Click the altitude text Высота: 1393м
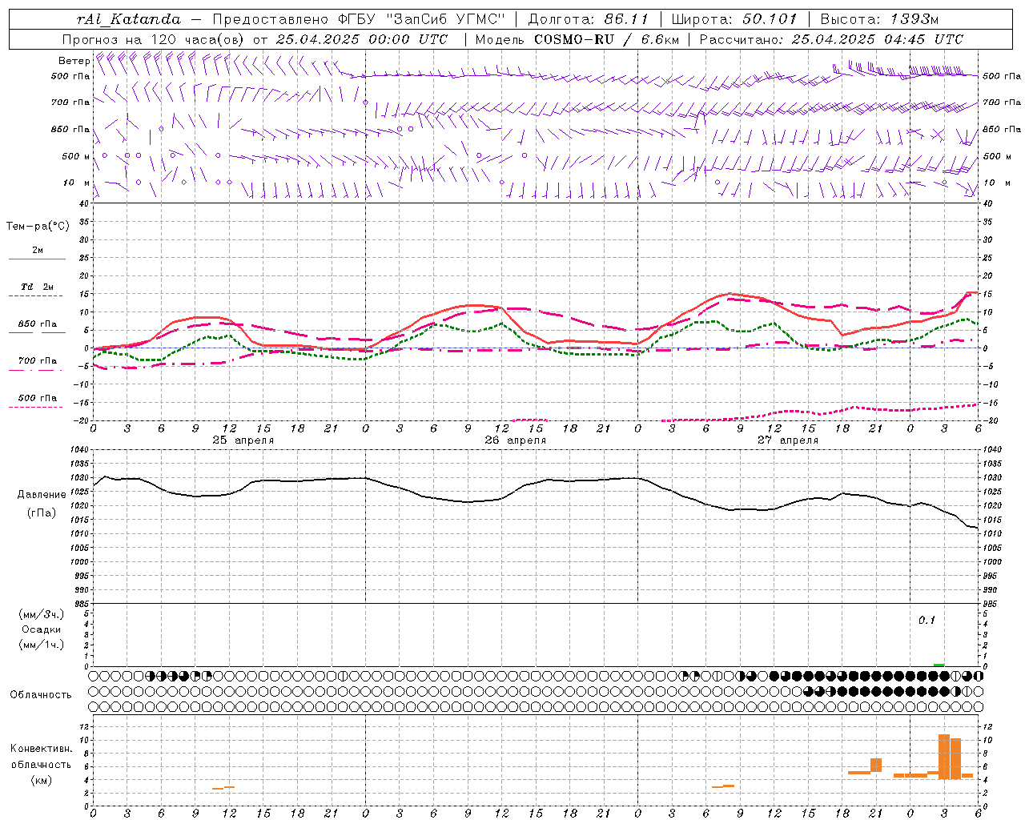1025x820 pixels. pyautogui.click(x=879, y=19)
